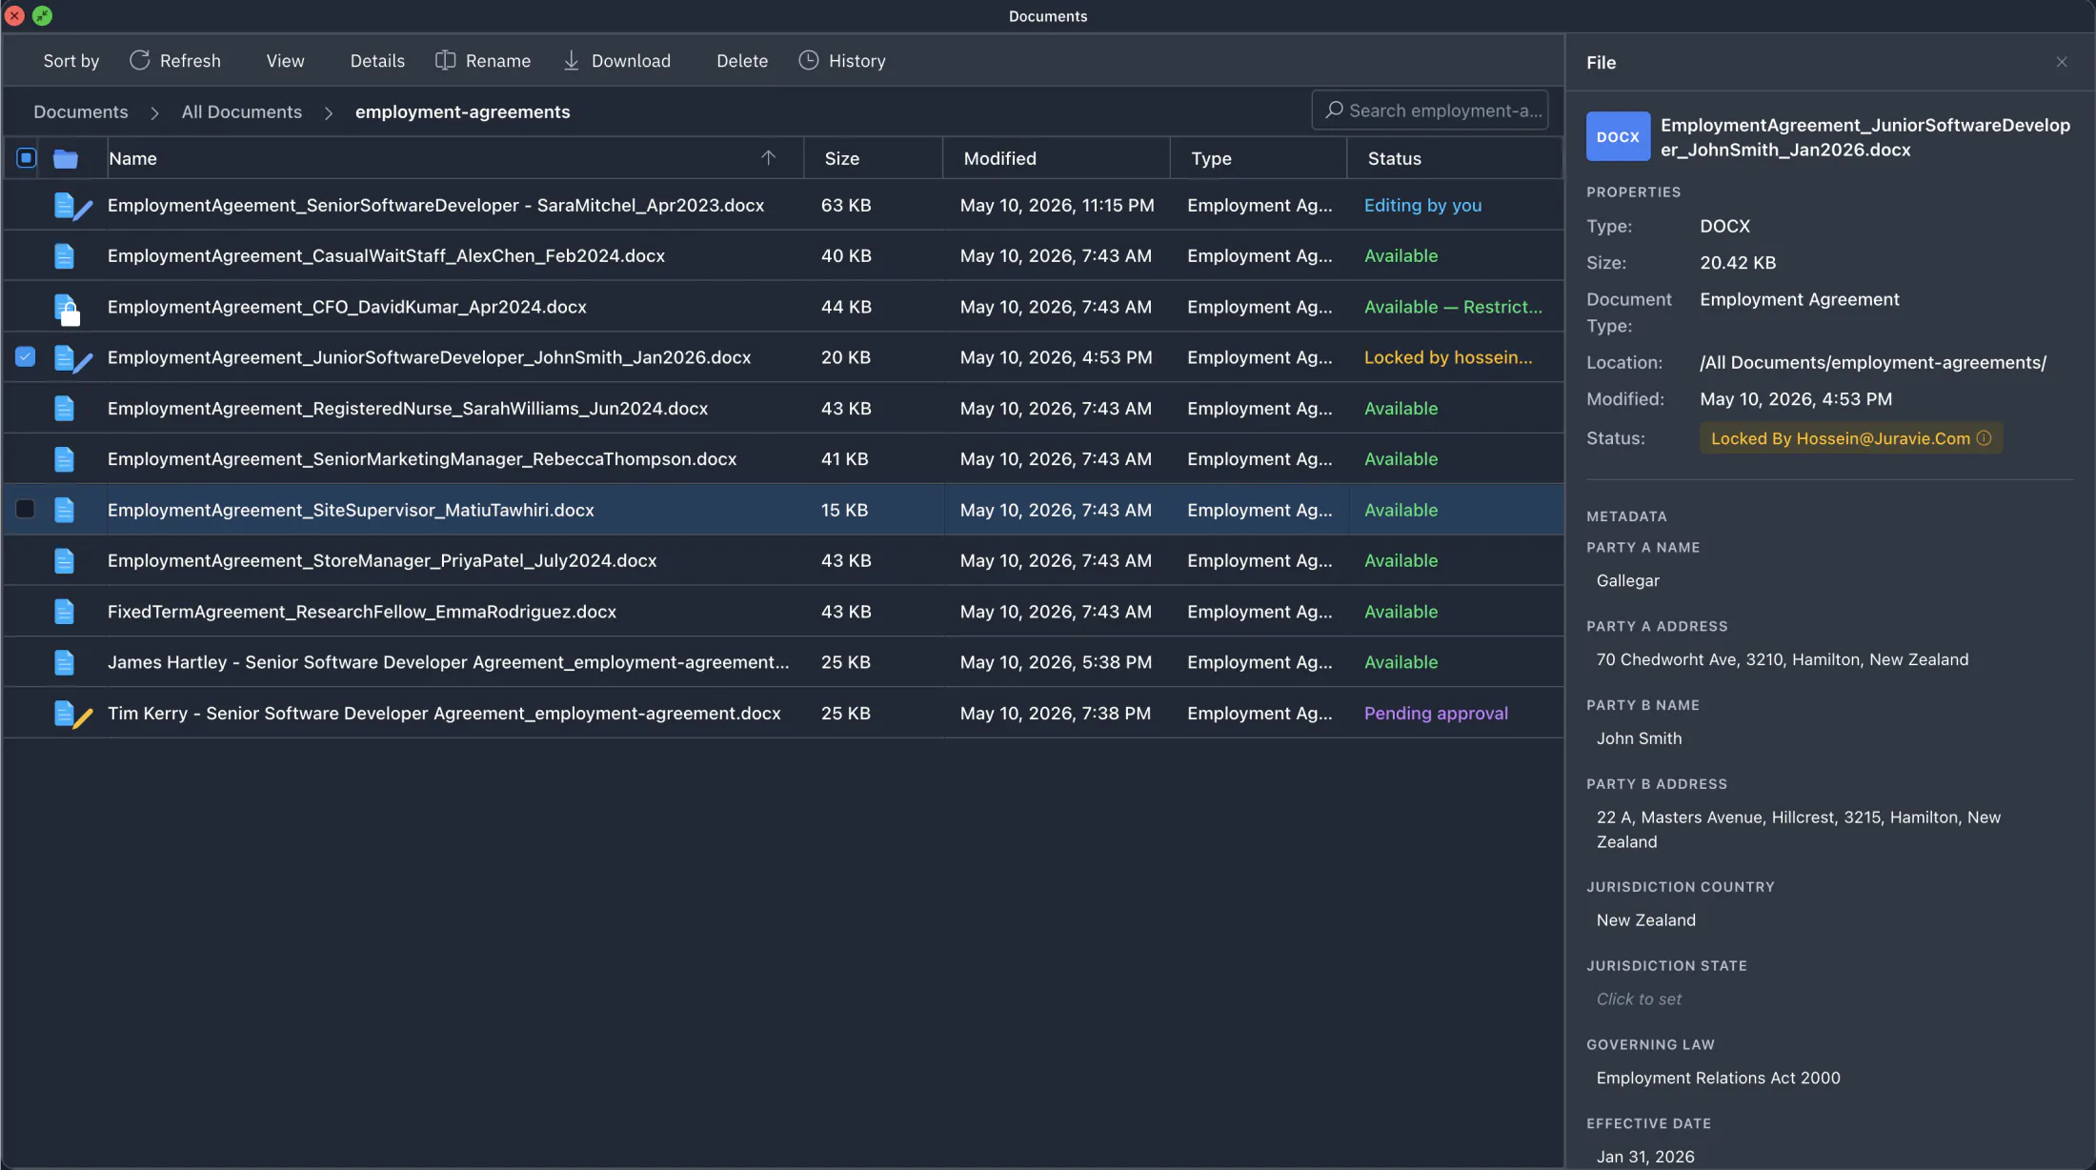Viewport: 2096px width, 1170px height.
Task: Click the DOCX badge in File panel
Action: click(1618, 136)
